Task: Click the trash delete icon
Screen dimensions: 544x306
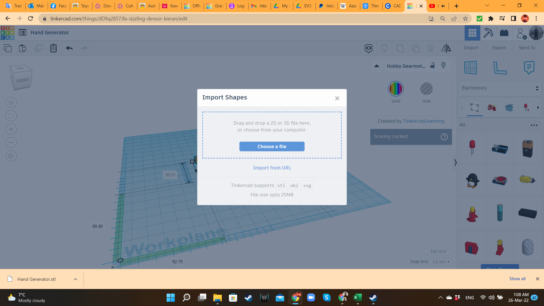Action: click(x=53, y=48)
